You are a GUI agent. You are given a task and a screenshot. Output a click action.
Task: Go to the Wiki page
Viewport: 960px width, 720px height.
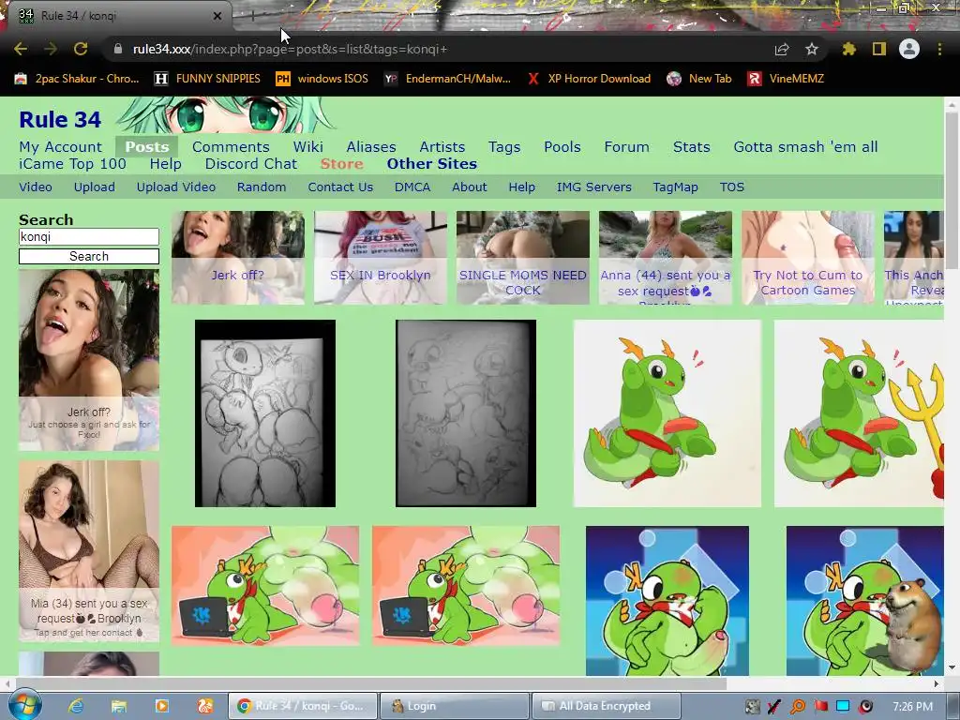tap(307, 147)
